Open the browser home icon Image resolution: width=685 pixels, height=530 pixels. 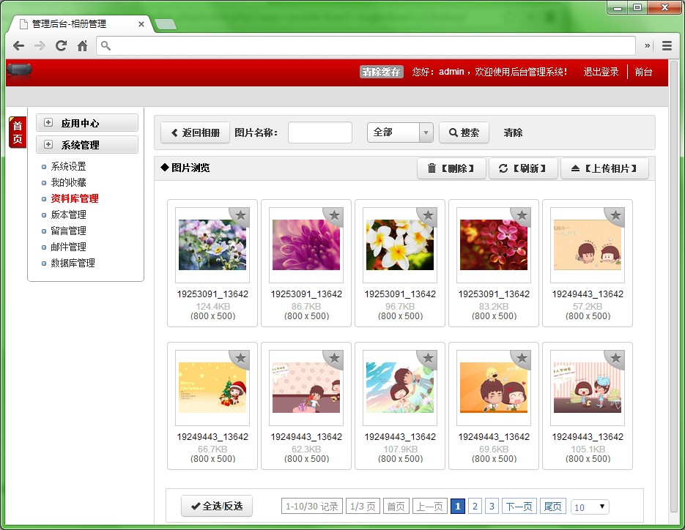(x=82, y=45)
